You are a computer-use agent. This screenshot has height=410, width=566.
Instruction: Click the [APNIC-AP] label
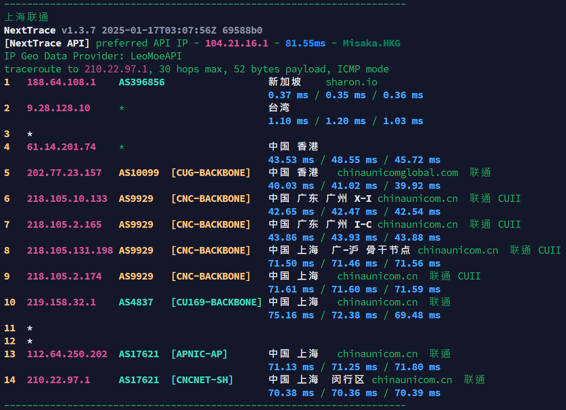pos(199,354)
